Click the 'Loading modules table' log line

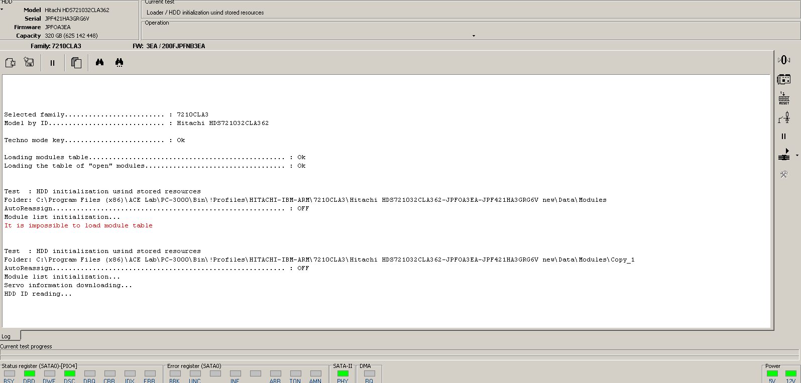click(155, 157)
